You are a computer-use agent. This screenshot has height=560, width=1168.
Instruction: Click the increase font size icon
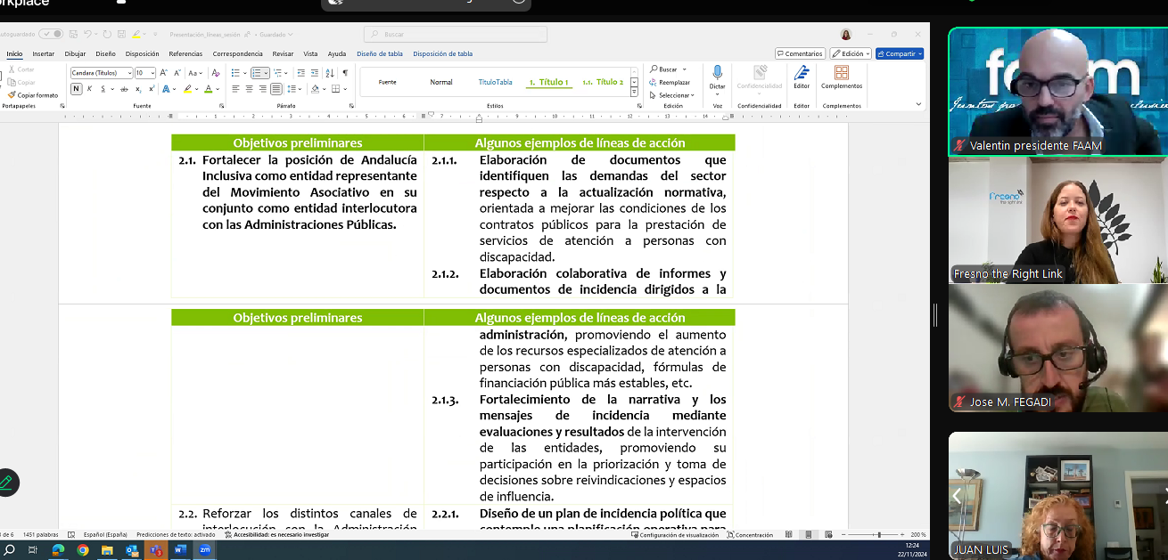point(163,73)
